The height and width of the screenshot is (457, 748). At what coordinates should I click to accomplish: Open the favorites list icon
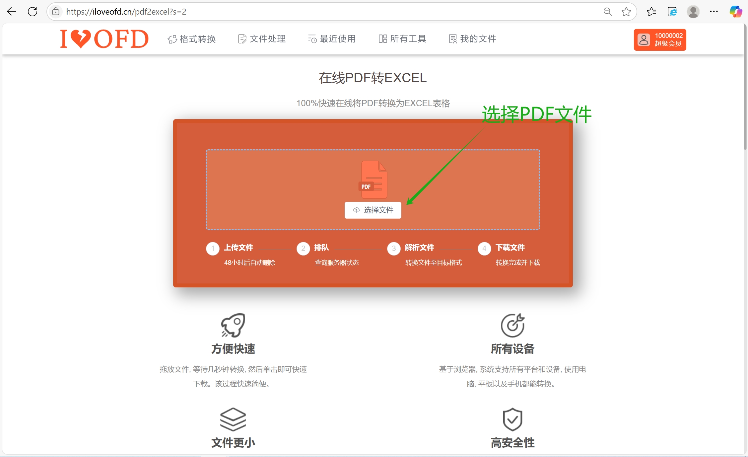click(x=651, y=12)
